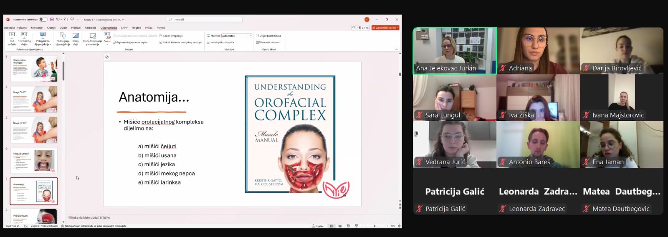Click the undo arrow icon

(58, 20)
